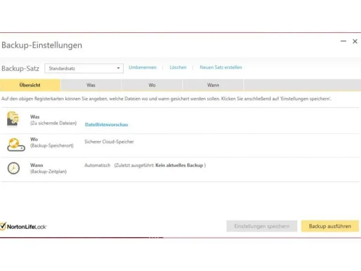Open the Dateilistenvorschau link
Viewport: 361px width, 271px height.
coord(106,125)
